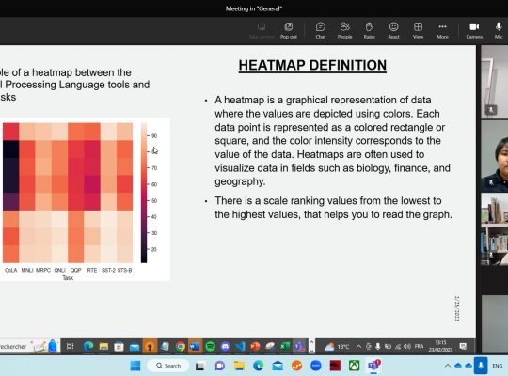Click the HEATMAP DEFINITION heading

click(x=312, y=65)
